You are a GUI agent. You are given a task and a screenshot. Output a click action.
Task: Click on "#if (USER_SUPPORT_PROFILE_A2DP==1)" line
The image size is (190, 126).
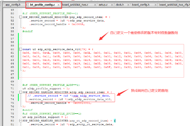coord(51,85)
